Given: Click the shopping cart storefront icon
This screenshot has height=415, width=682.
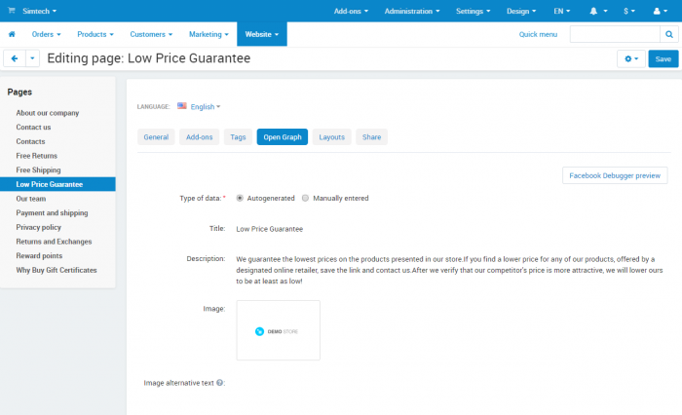Looking at the screenshot, I should tap(12, 11).
